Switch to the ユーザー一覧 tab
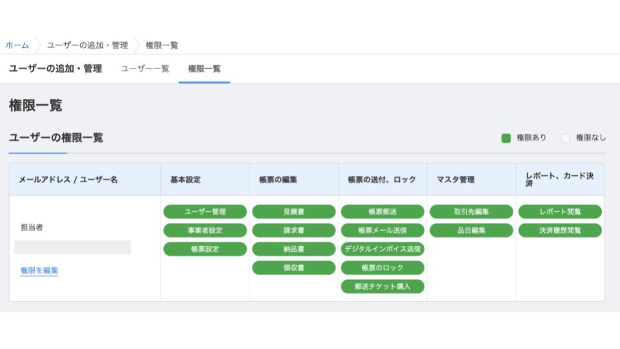This screenshot has height=349, width=620. [x=145, y=69]
